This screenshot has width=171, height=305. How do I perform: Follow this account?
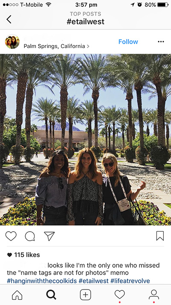click(x=128, y=42)
